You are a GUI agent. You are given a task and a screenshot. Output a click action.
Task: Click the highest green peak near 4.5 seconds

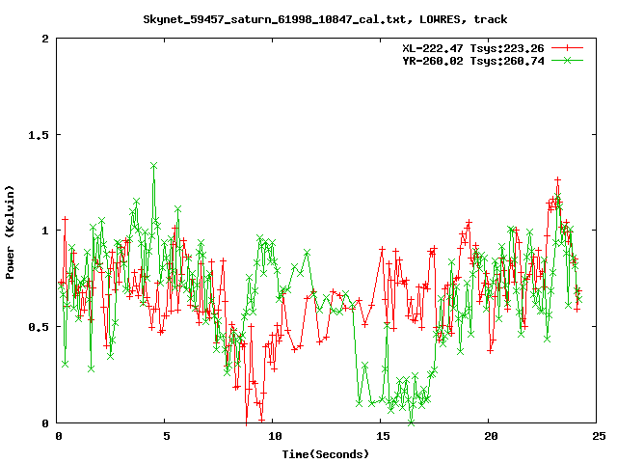tap(153, 166)
